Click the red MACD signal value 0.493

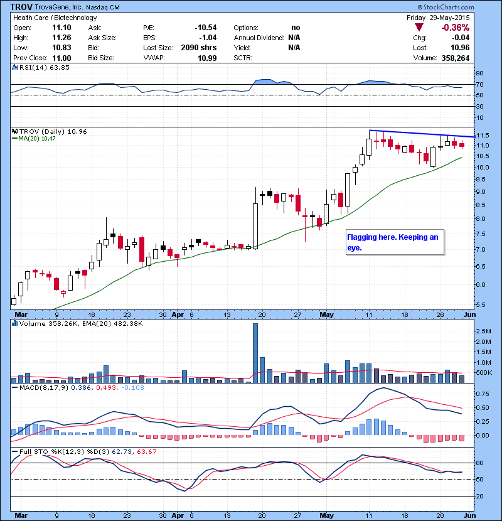(106, 387)
